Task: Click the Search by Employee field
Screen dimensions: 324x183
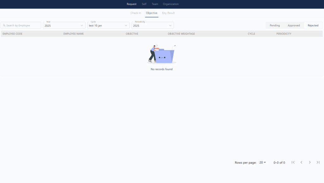Action: (21, 25)
